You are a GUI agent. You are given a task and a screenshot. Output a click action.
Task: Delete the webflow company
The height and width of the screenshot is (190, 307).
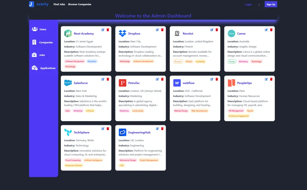pyautogui.click(x=216, y=79)
